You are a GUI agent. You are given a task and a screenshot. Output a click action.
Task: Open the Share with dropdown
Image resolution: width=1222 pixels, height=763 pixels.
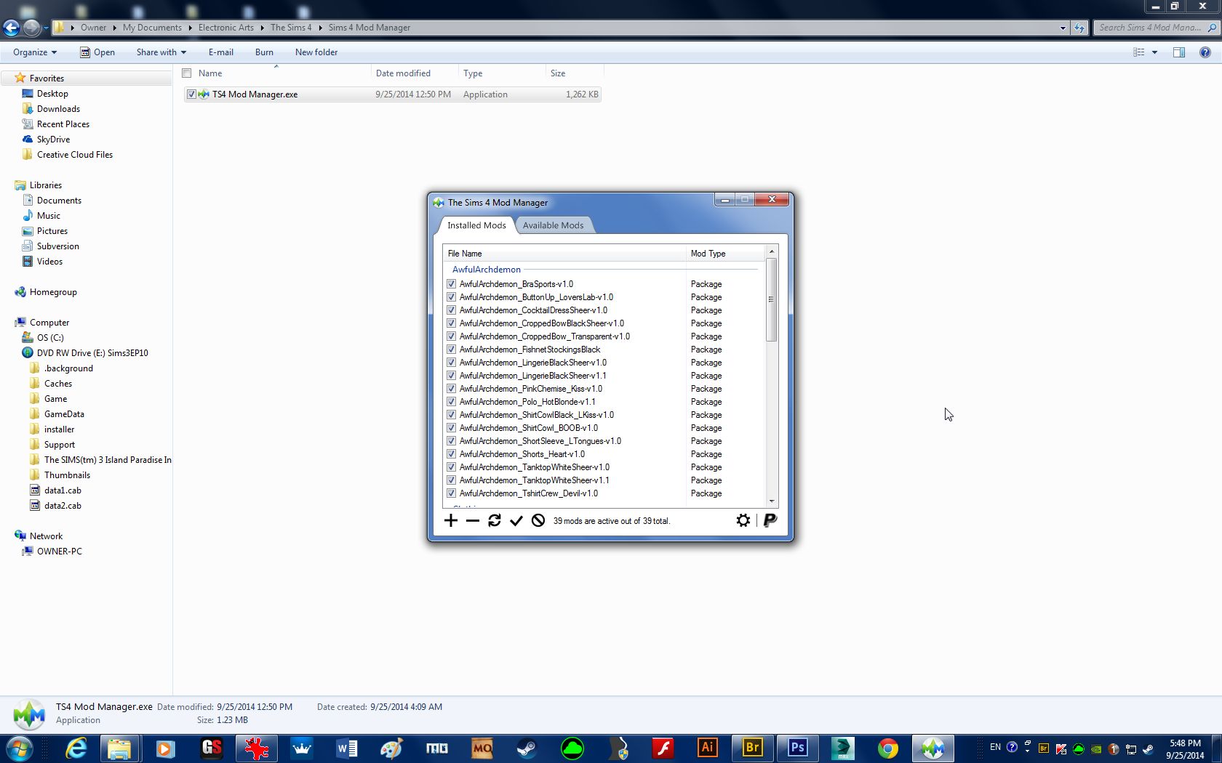point(161,52)
